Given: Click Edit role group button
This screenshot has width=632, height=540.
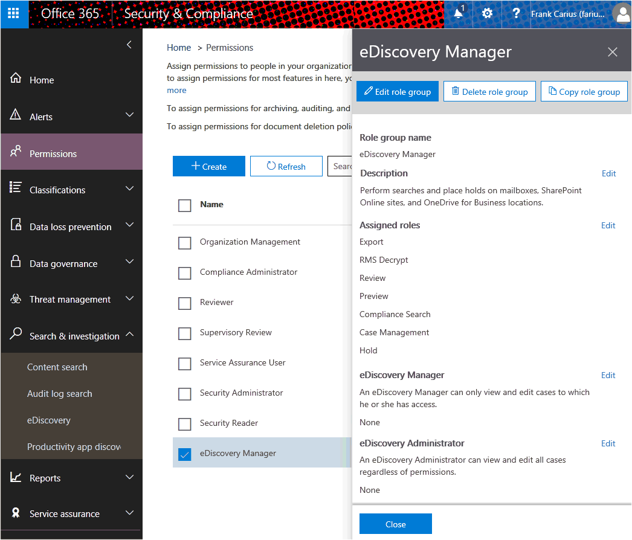Looking at the screenshot, I should coord(398,91).
